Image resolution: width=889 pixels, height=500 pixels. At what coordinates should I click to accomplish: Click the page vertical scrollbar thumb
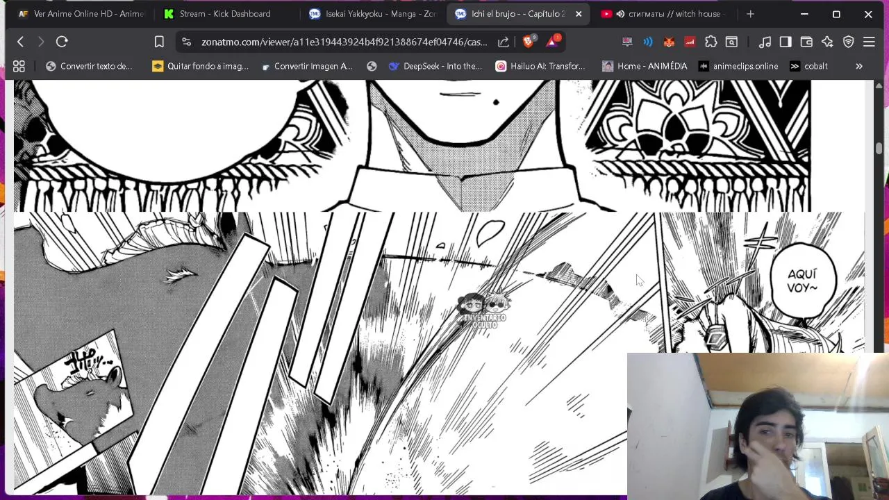(x=879, y=149)
